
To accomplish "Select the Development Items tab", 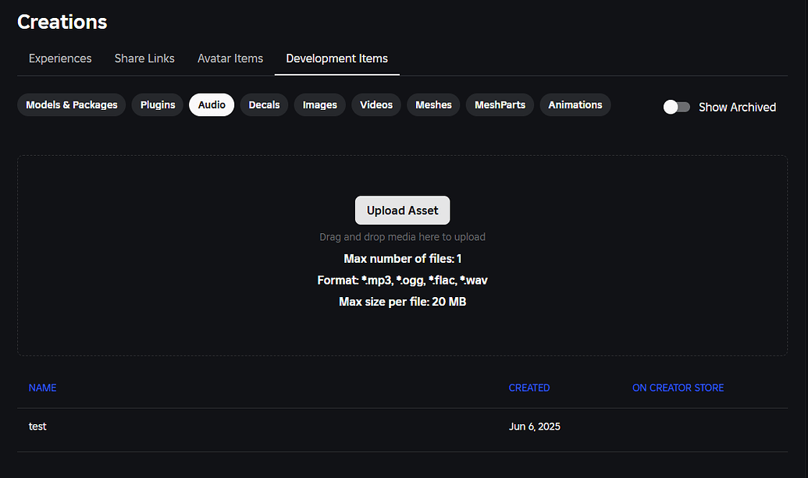I will pos(336,58).
